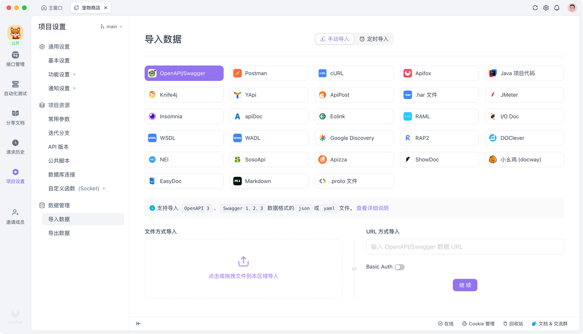583x334 pixels.
Task: Open Cookie 管理 in the status bar
Action: point(478,324)
